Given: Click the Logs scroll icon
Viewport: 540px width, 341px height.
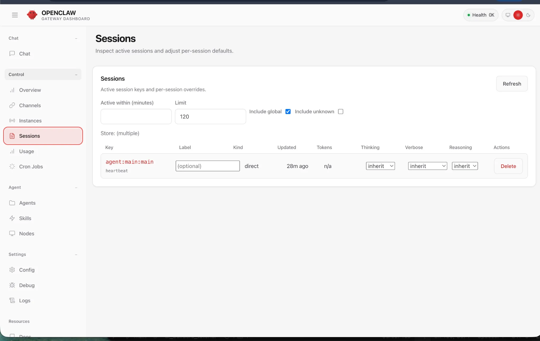Looking at the screenshot, I should coord(12,300).
